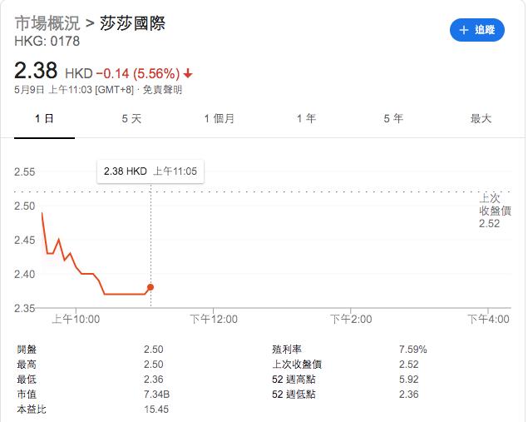Image resolution: width=528 pixels, height=422 pixels.
Task: Open the 免責聲明 disclaimer link
Action: pyautogui.click(x=164, y=89)
